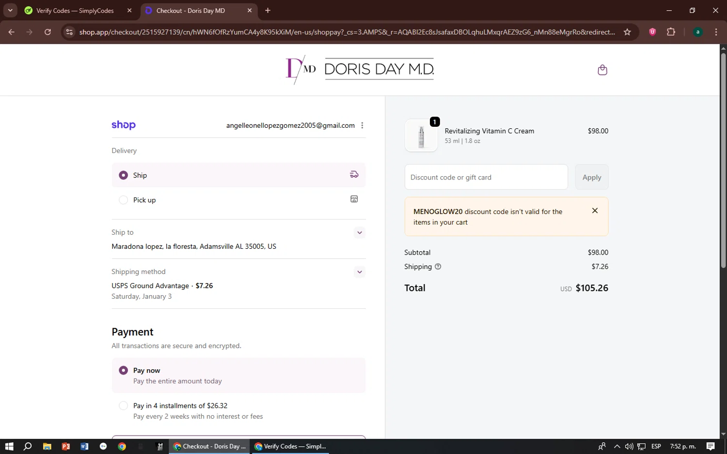The height and width of the screenshot is (454, 727).
Task: Close the Verify Codes tab
Action: [129, 11]
